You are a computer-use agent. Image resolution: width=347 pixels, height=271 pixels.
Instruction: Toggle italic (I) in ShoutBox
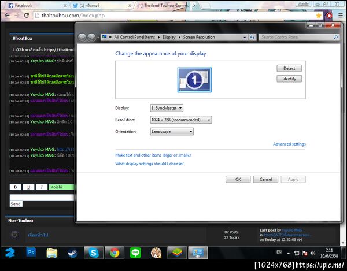coord(42,187)
